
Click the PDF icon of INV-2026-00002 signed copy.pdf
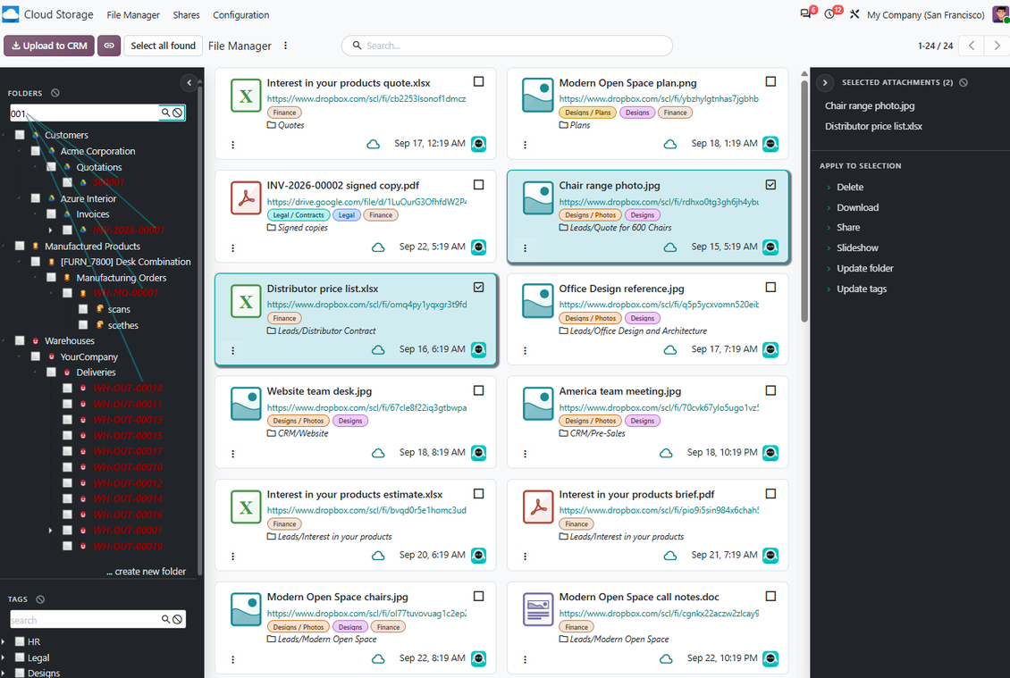pos(246,198)
